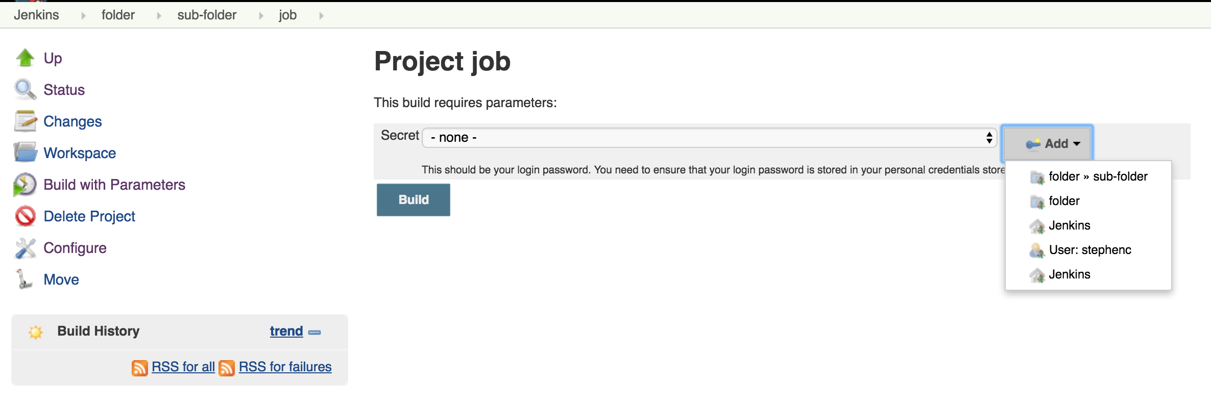Click the green Up arrow icon
The width and height of the screenshot is (1211, 407).
25,58
